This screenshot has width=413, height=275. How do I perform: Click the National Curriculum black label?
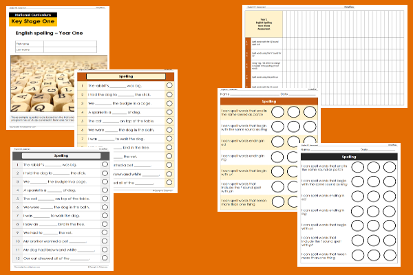[x=33, y=14]
